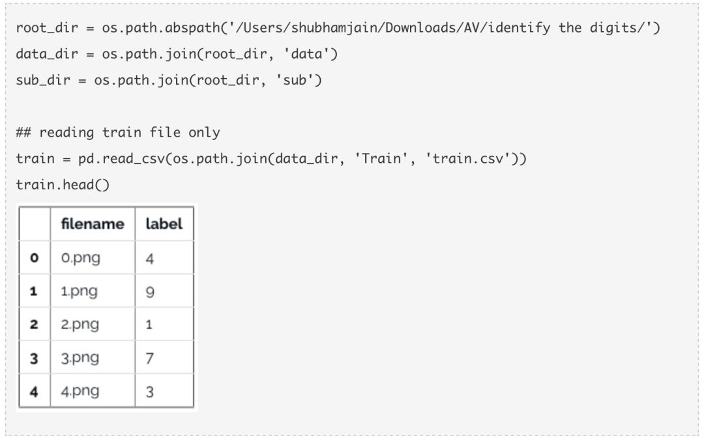The image size is (704, 440).
Task: Click row index 0 in the table
Action: coord(34,258)
